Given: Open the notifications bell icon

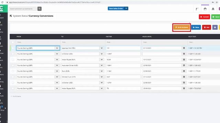Looking at the screenshot, I should tap(213, 9).
